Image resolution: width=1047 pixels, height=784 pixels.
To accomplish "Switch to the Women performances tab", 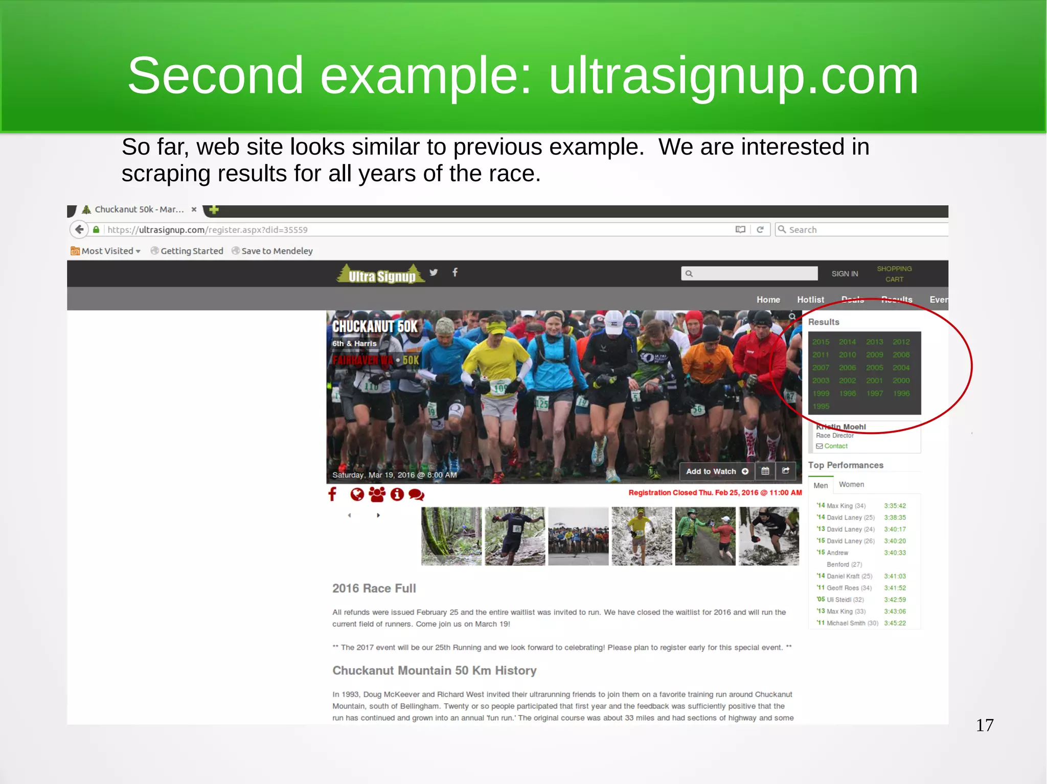I will pos(851,484).
